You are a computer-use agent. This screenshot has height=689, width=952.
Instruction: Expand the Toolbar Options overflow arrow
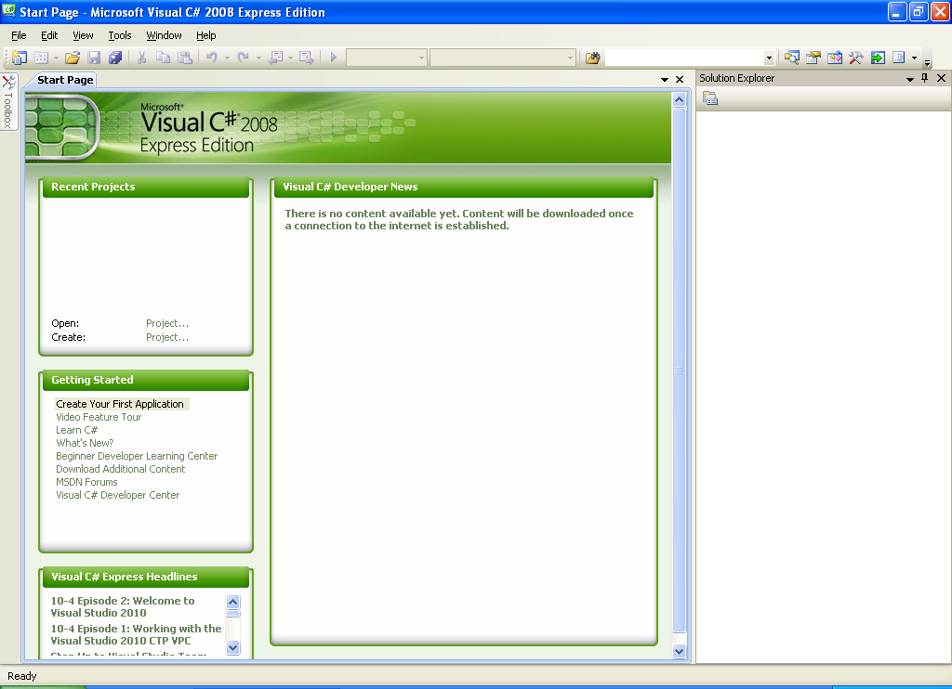click(x=927, y=62)
